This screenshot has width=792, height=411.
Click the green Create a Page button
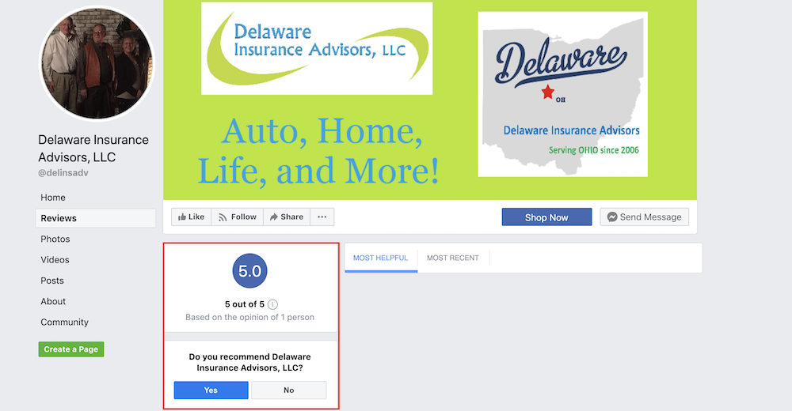click(x=71, y=349)
